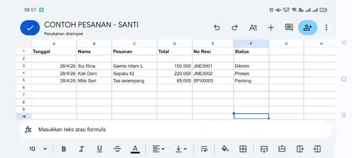352x158 pixels.
Task: Open the comments icon
Action: [x=289, y=27]
